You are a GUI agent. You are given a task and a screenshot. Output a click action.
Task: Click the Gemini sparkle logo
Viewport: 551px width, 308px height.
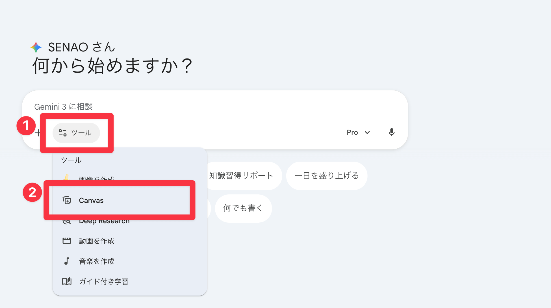pos(36,47)
